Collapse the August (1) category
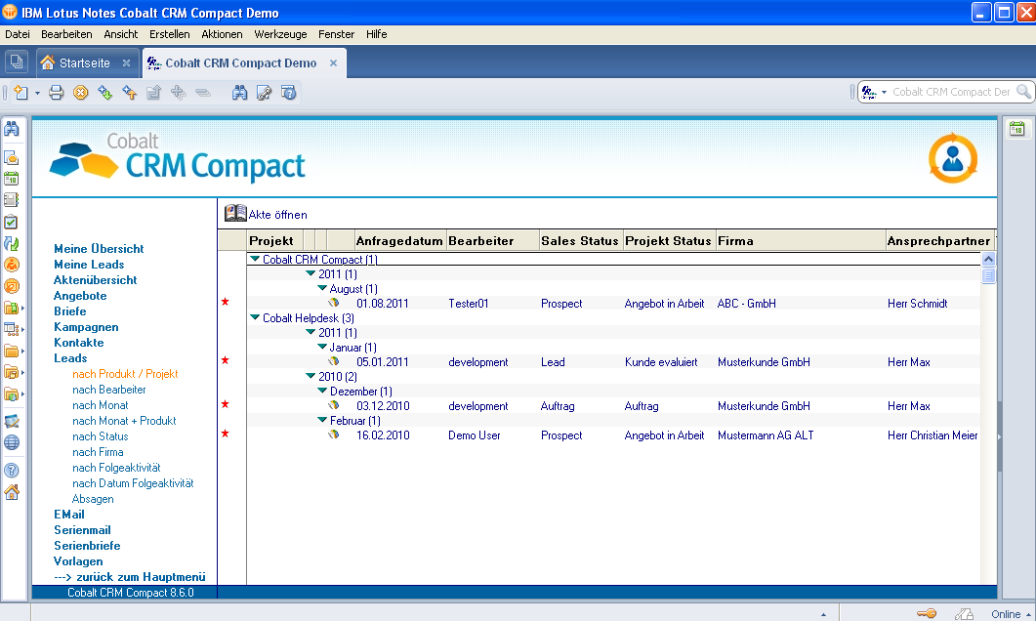Viewport: 1036px width, 621px height. click(322, 288)
